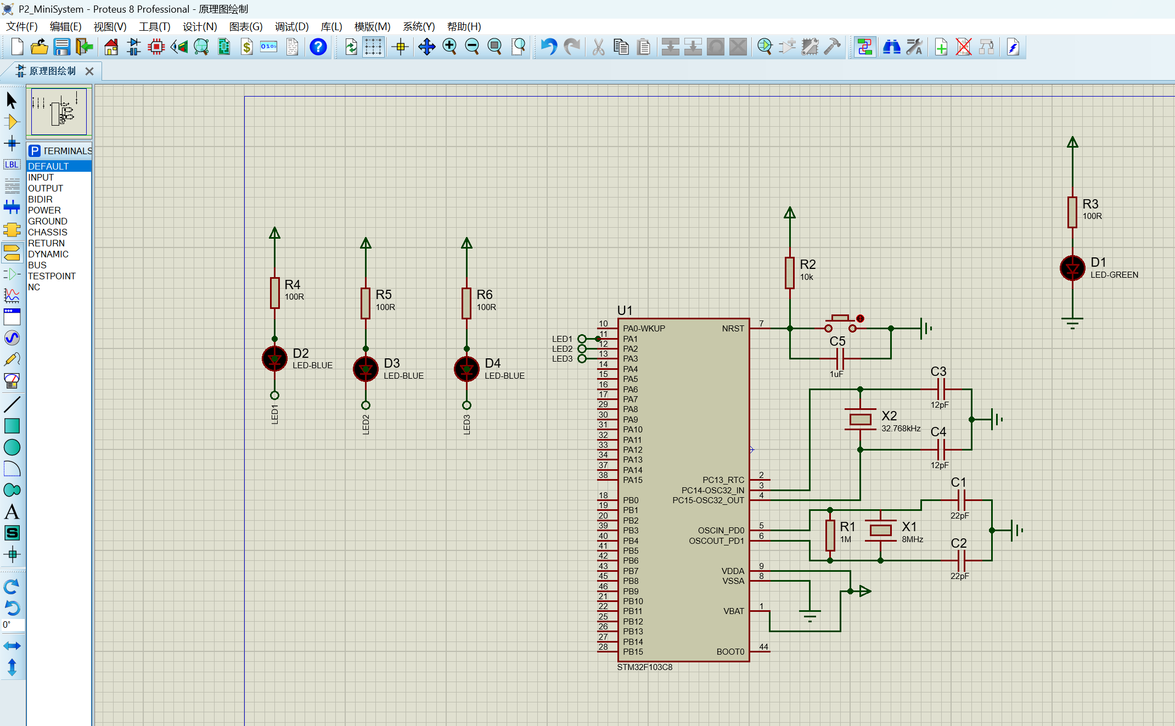This screenshot has height=726, width=1175.
Task: Click the rotation angle input field
Action: [13, 624]
